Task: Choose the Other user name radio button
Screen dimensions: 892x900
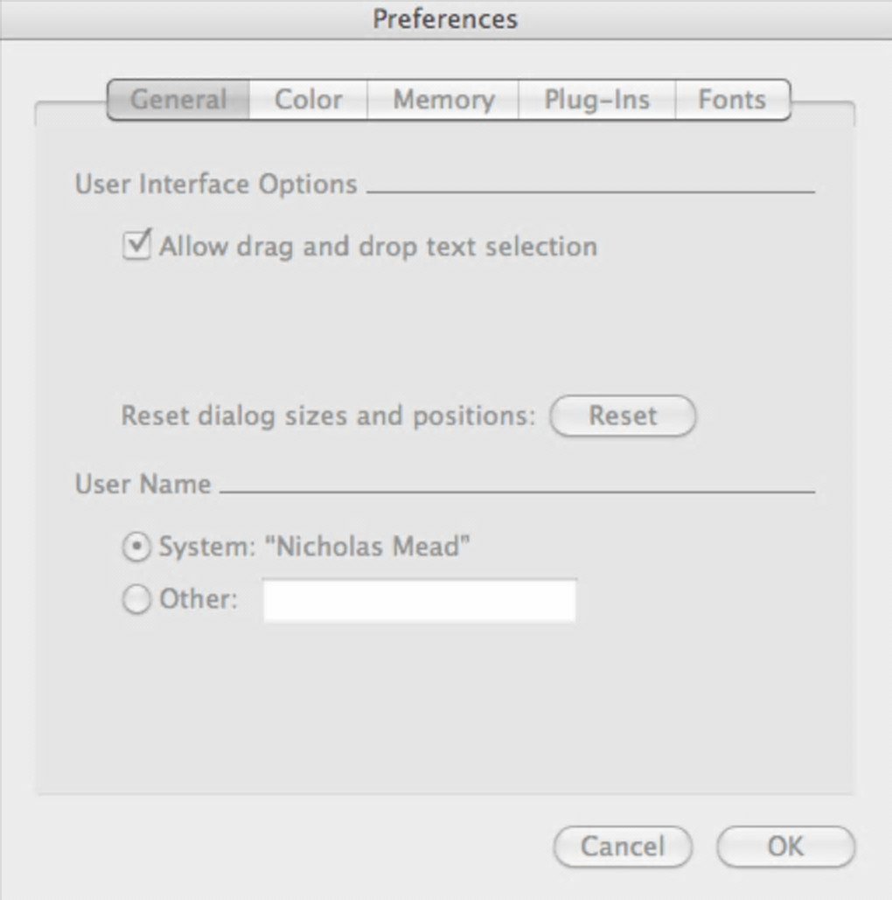Action: coord(136,601)
